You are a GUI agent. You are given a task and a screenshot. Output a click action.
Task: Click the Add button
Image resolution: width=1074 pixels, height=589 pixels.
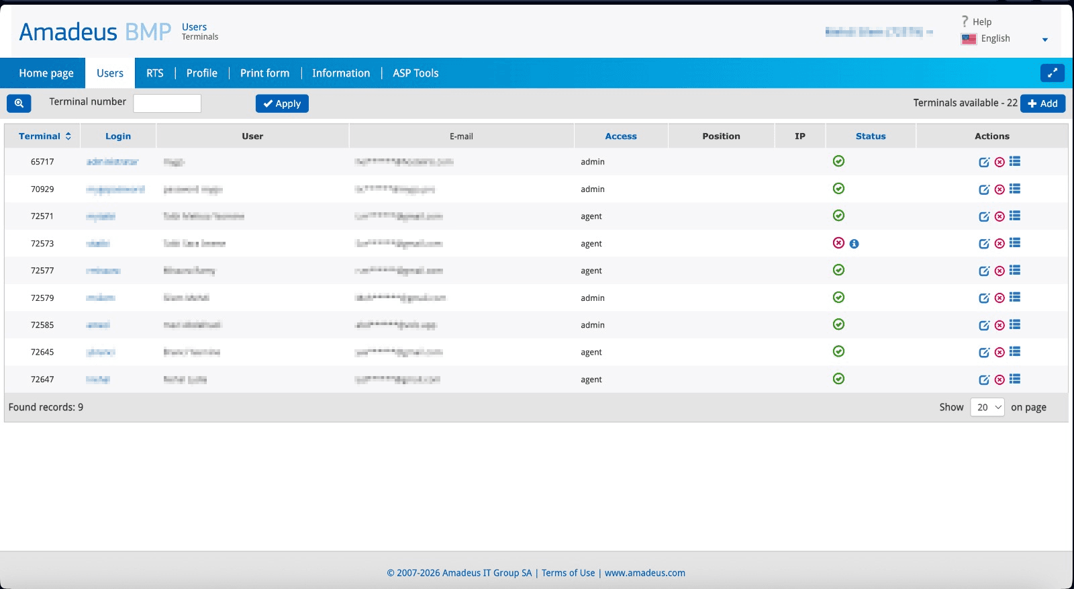pyautogui.click(x=1042, y=103)
